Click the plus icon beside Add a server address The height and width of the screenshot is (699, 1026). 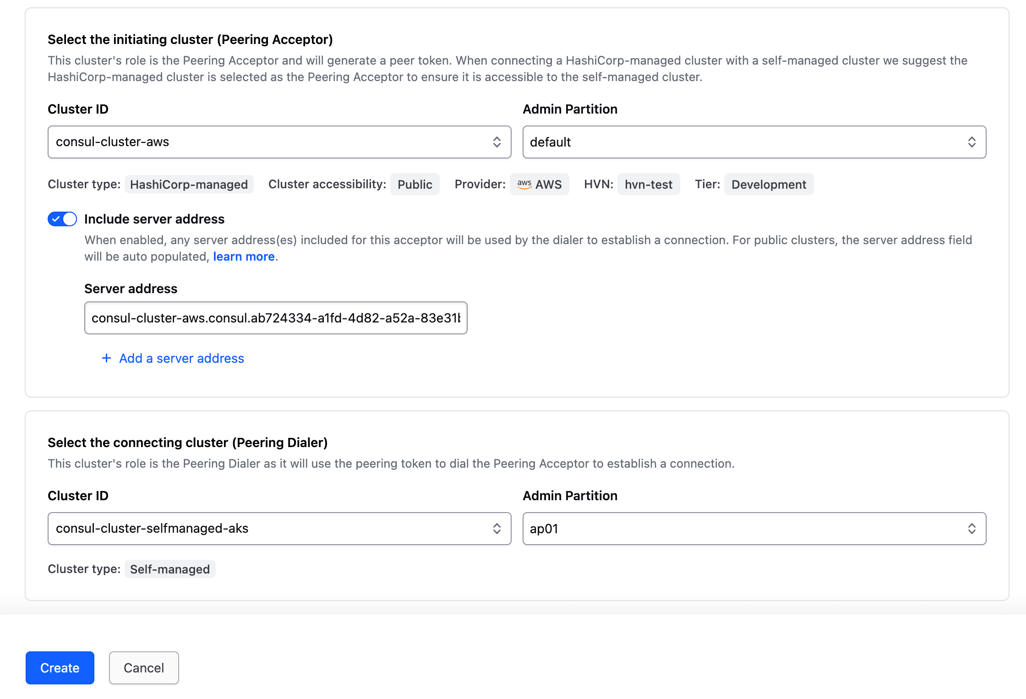(106, 358)
